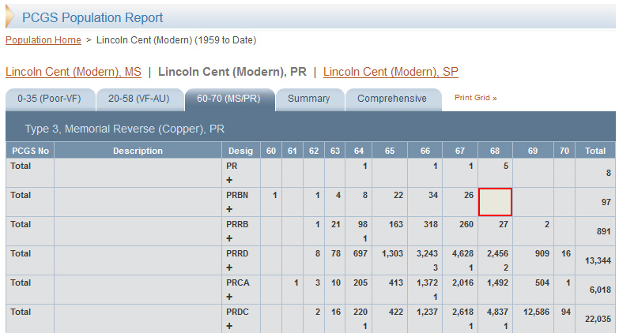Expand the PR designation row plus sign
Image resolution: width=619 pixels, height=333 pixels.
click(229, 180)
